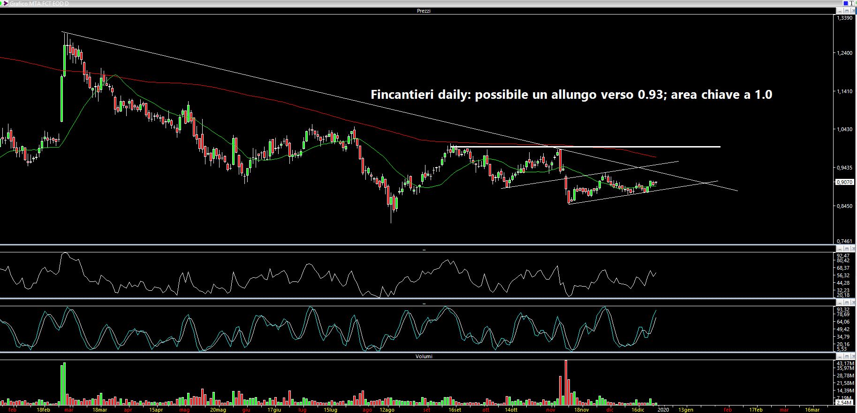This screenshot has width=857, height=413.
Task: Click the 1,0430 price axis label
Action: [x=845, y=129]
